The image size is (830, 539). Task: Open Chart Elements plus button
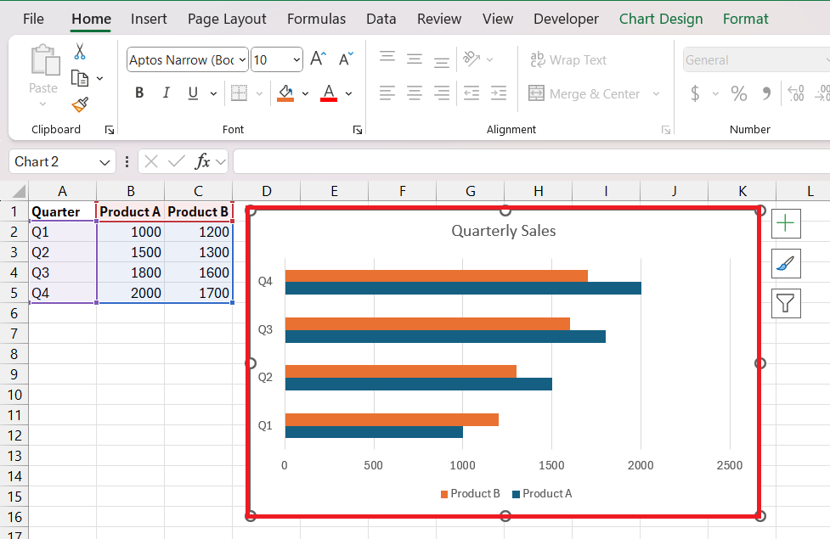[786, 223]
